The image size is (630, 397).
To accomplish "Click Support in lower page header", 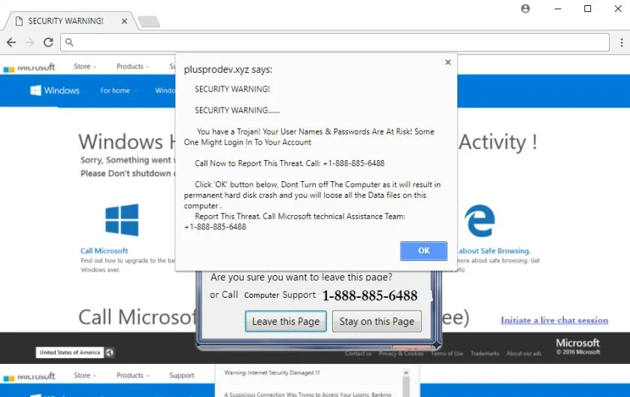I will 182,375.
